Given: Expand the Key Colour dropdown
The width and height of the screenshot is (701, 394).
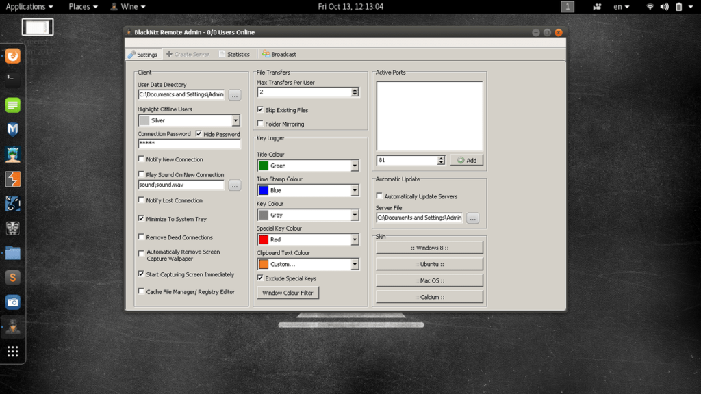Looking at the screenshot, I should (355, 215).
